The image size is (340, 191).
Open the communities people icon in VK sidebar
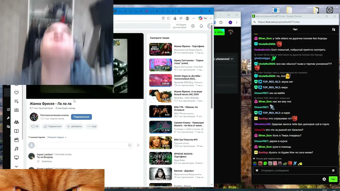(x=16, y=110)
